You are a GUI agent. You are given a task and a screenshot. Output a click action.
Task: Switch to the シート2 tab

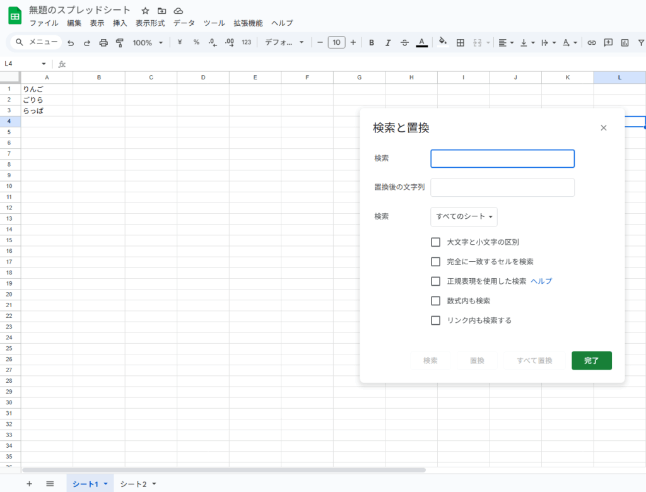pos(133,484)
